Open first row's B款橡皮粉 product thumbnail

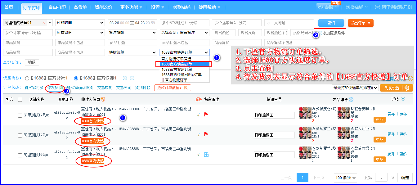(x=344, y=113)
